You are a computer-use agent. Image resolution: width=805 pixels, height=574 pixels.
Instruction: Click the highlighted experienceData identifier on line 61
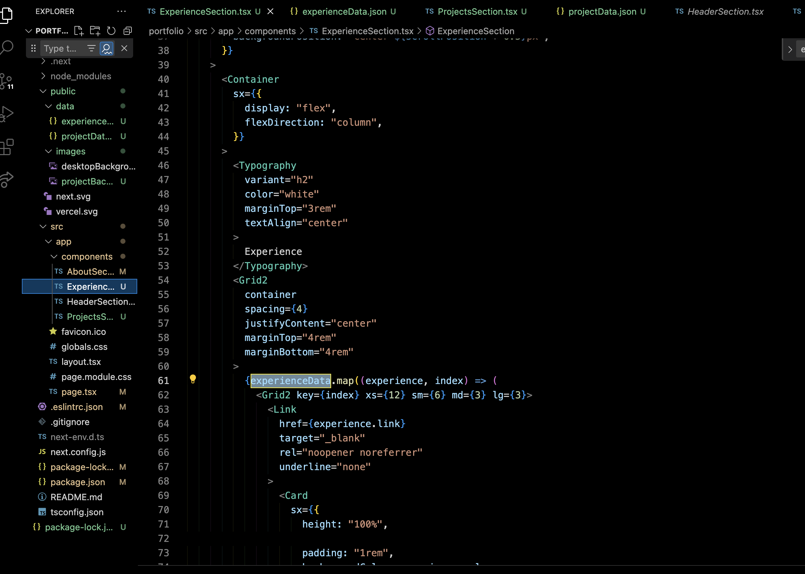click(291, 381)
